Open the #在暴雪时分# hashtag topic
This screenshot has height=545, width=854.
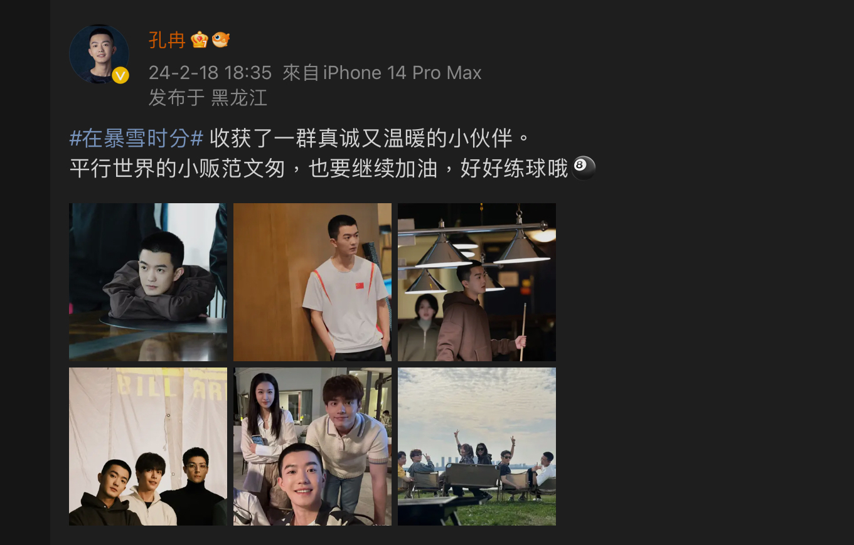click(136, 137)
